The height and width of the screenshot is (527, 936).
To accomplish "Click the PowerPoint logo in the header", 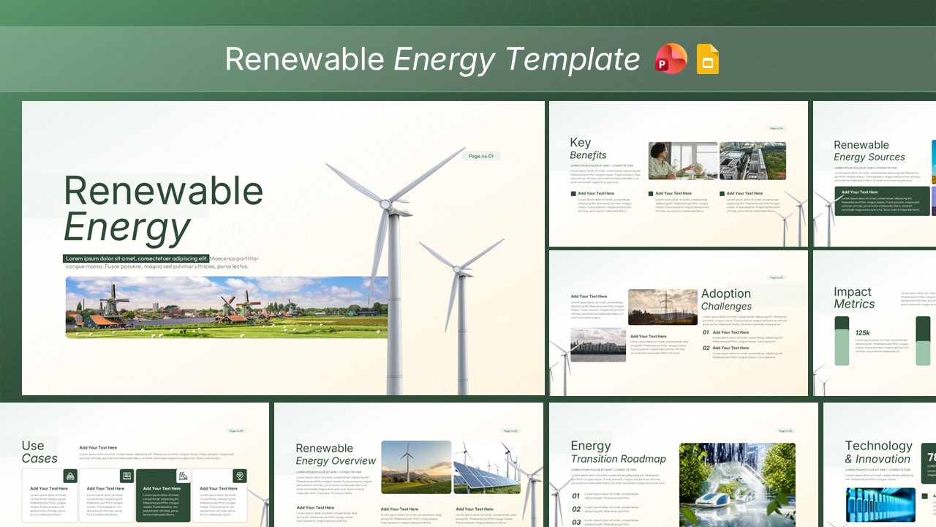I will point(670,59).
